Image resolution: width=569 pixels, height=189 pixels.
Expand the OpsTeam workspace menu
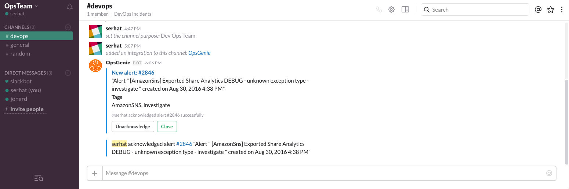[21, 6]
